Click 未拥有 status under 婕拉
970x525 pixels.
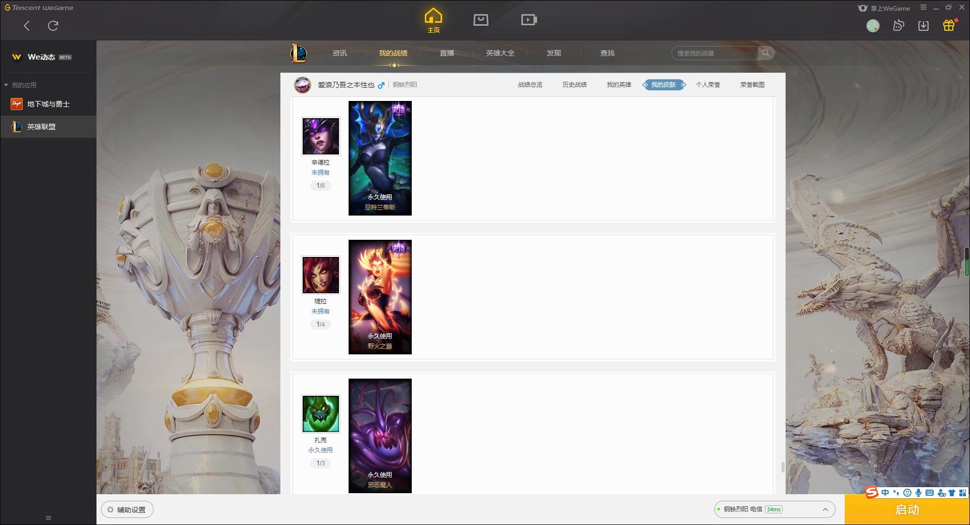pos(320,311)
